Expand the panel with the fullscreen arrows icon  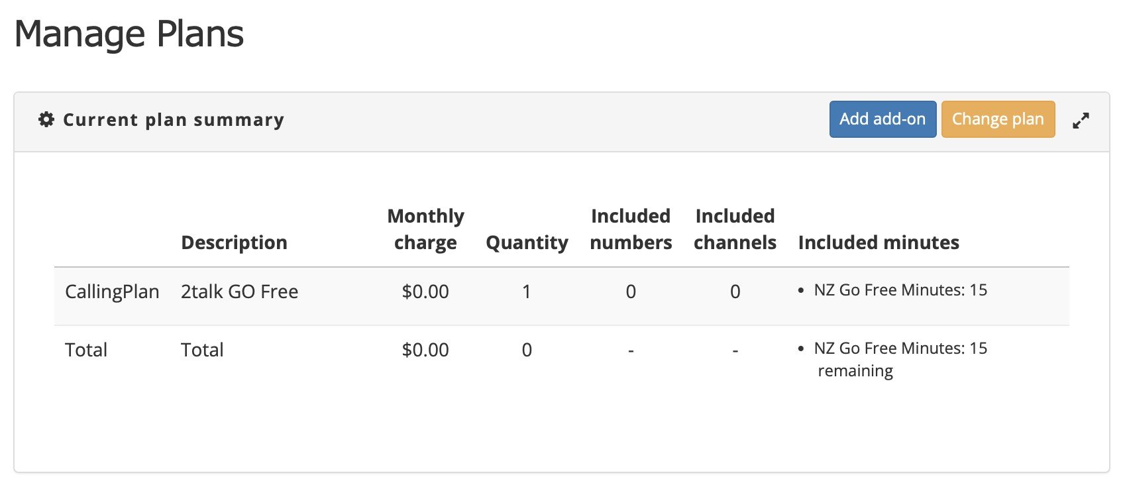coord(1081,121)
